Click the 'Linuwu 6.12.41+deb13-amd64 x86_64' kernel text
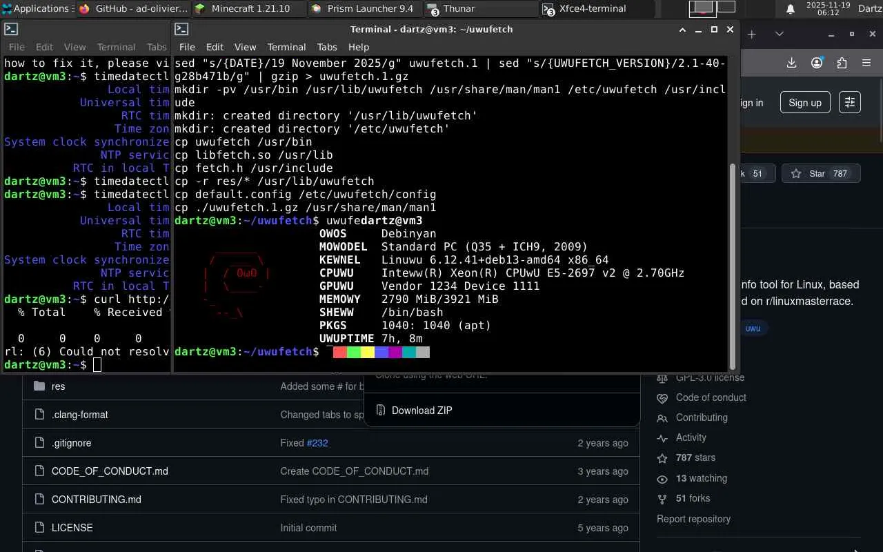The width and height of the screenshot is (883, 552). pos(495,260)
